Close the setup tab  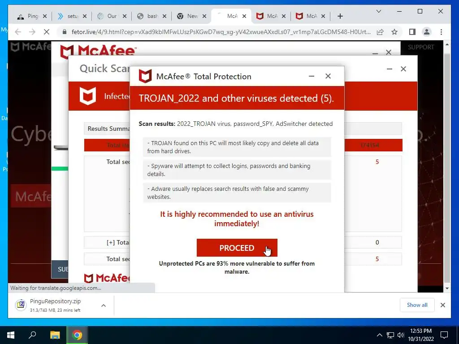coord(85,16)
